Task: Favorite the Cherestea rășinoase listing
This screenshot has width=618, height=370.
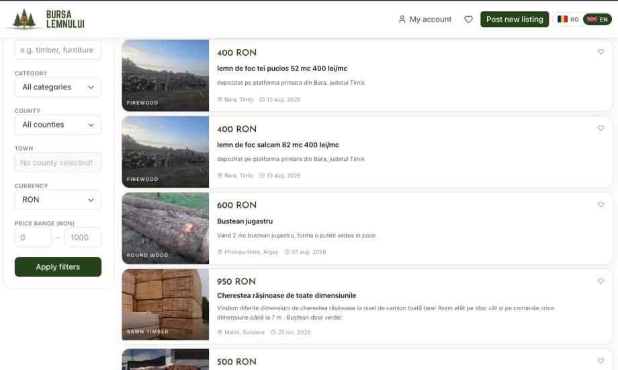Action: point(601,281)
